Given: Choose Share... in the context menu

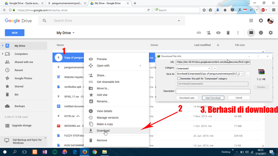Looking at the screenshot, I should click(x=116, y=75).
